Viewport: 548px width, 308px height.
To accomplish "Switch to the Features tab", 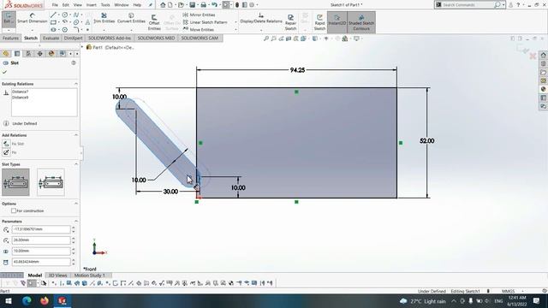I will point(10,38).
